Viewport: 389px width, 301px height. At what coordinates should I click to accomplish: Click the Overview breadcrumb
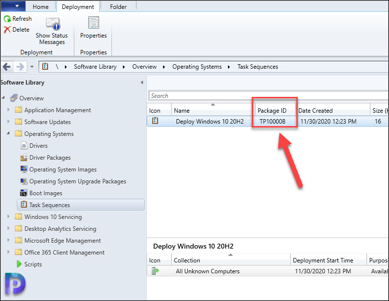(x=144, y=67)
